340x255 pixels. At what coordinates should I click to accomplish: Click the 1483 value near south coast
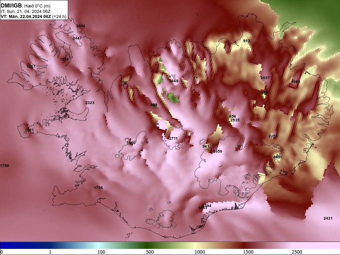pos(203,208)
